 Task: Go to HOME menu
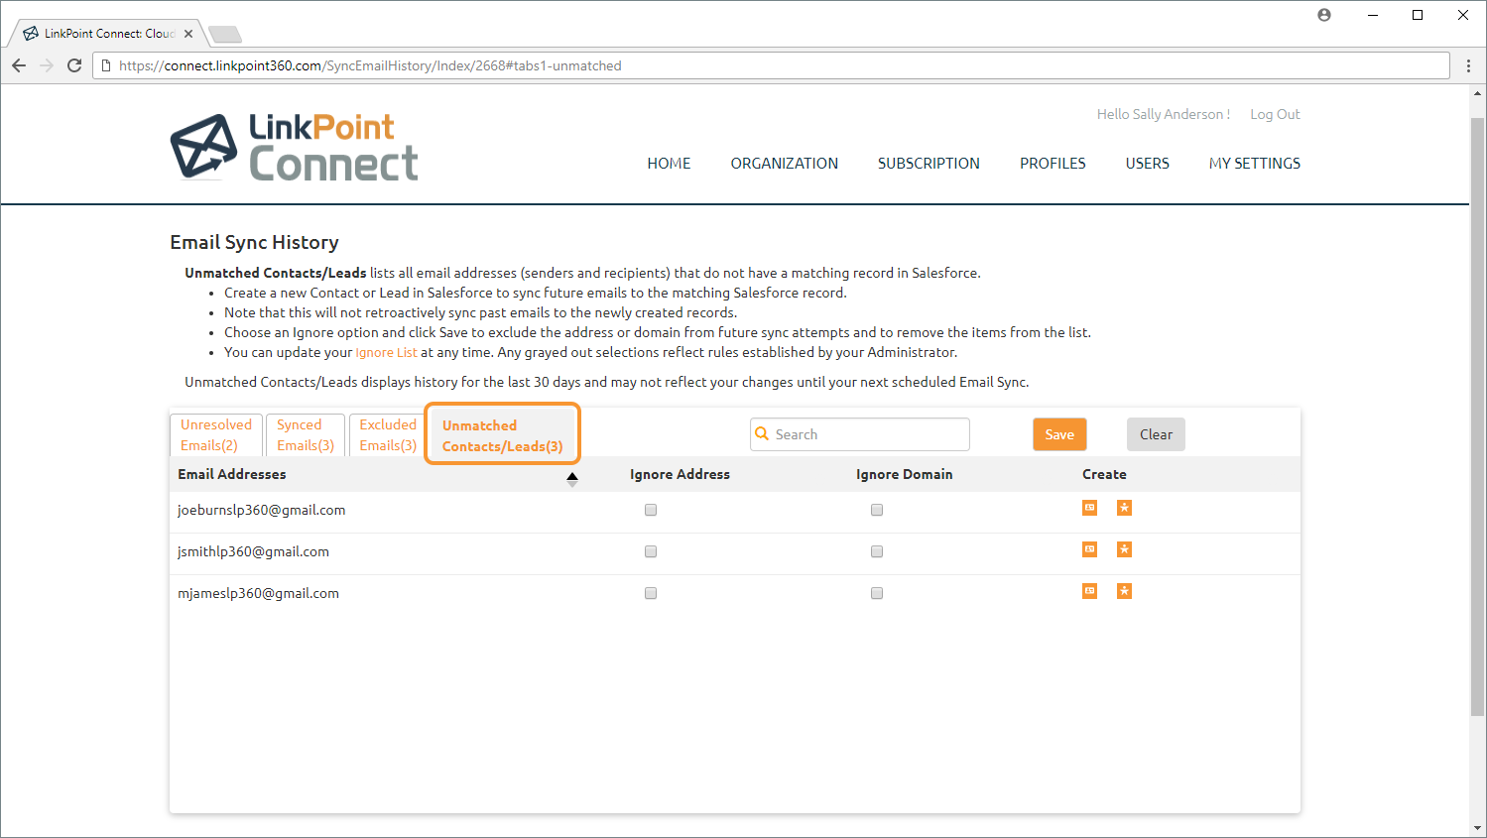[x=669, y=164]
